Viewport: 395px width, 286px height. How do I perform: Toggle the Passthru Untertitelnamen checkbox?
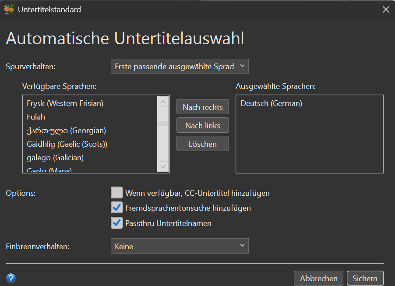point(116,223)
